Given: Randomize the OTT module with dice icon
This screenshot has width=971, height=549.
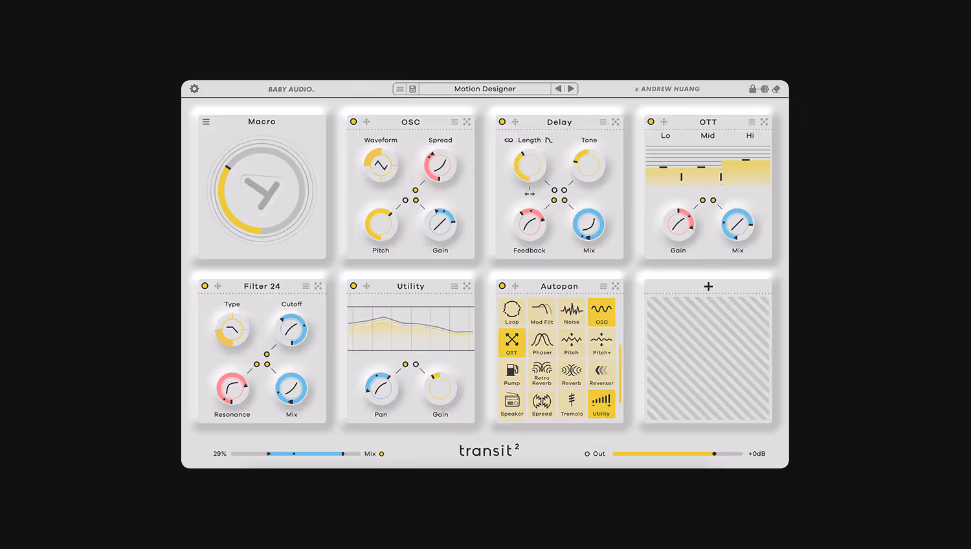Looking at the screenshot, I should click(x=765, y=122).
